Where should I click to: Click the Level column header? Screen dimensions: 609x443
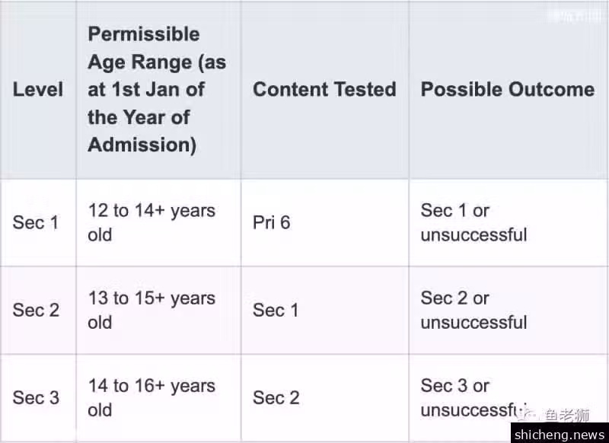(38, 89)
